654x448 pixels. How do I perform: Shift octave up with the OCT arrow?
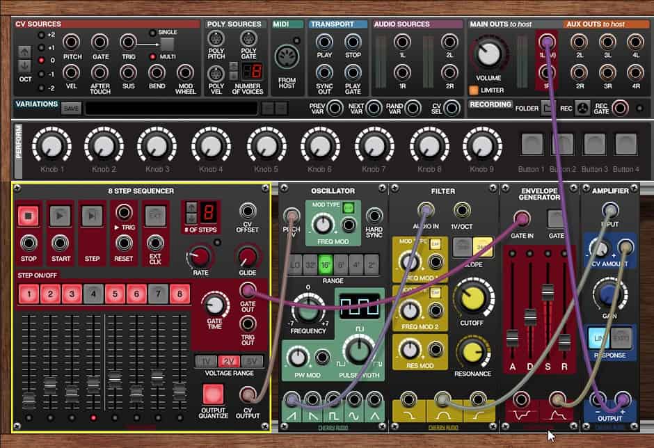point(24,51)
